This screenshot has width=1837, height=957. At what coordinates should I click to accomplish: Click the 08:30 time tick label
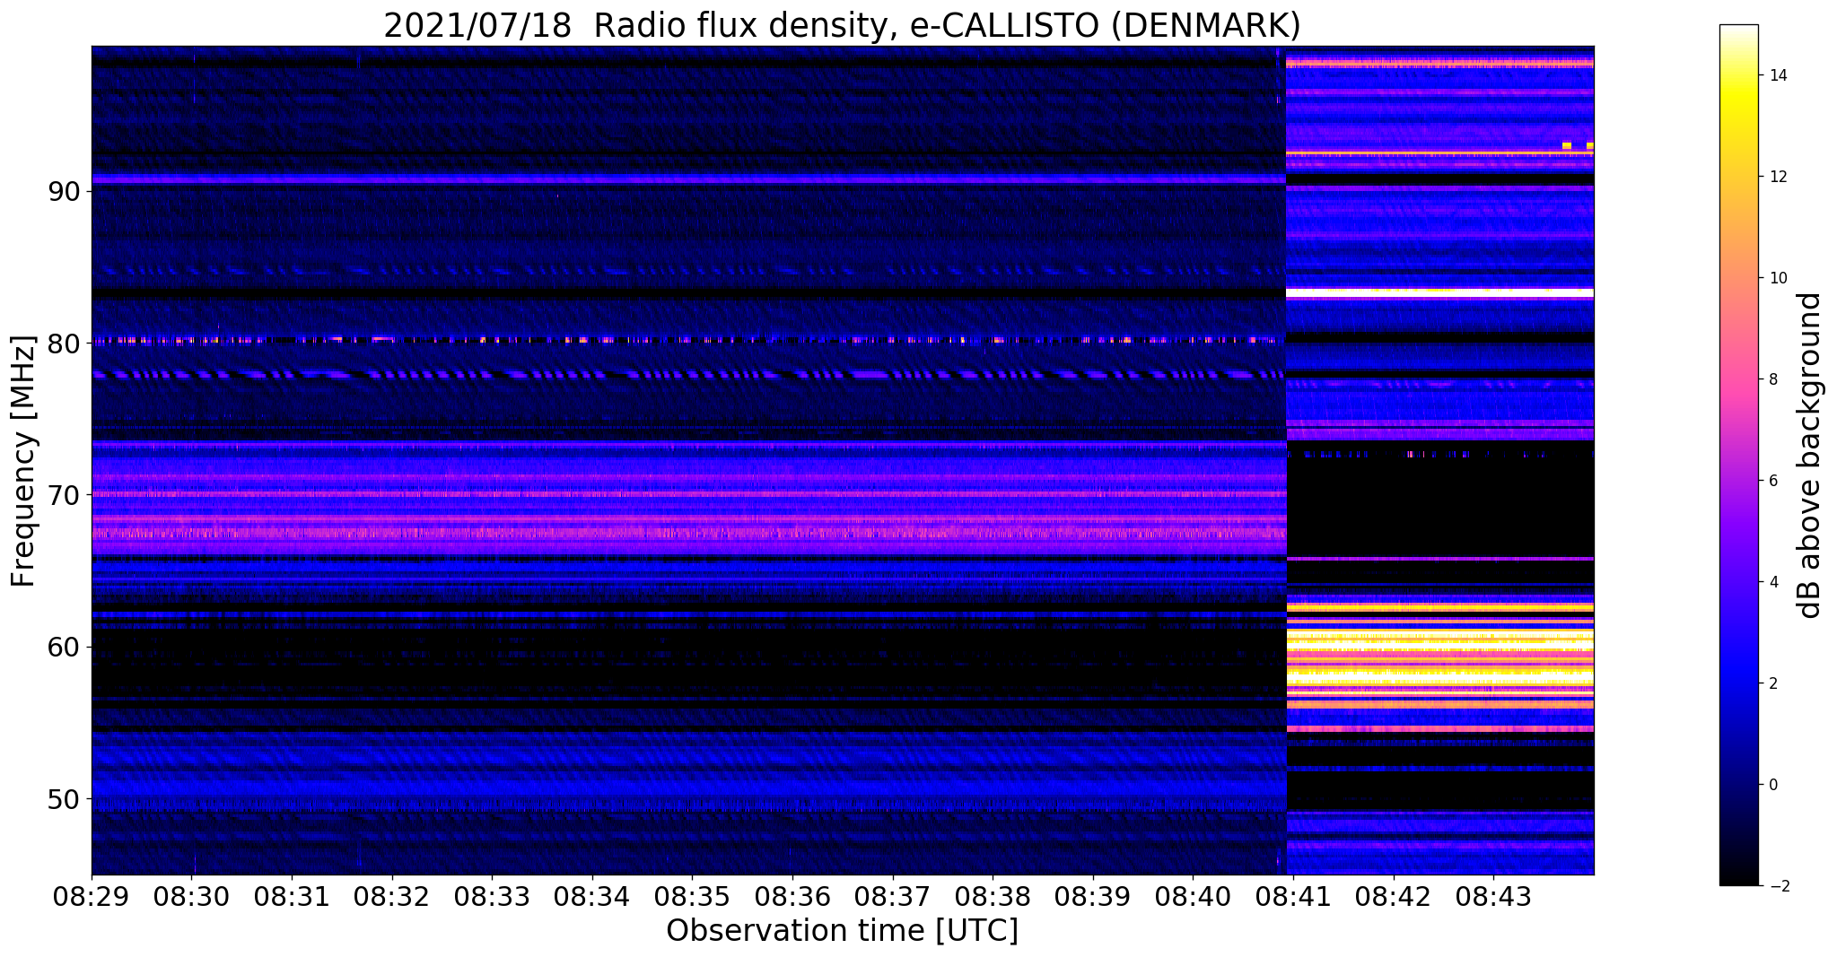(191, 895)
